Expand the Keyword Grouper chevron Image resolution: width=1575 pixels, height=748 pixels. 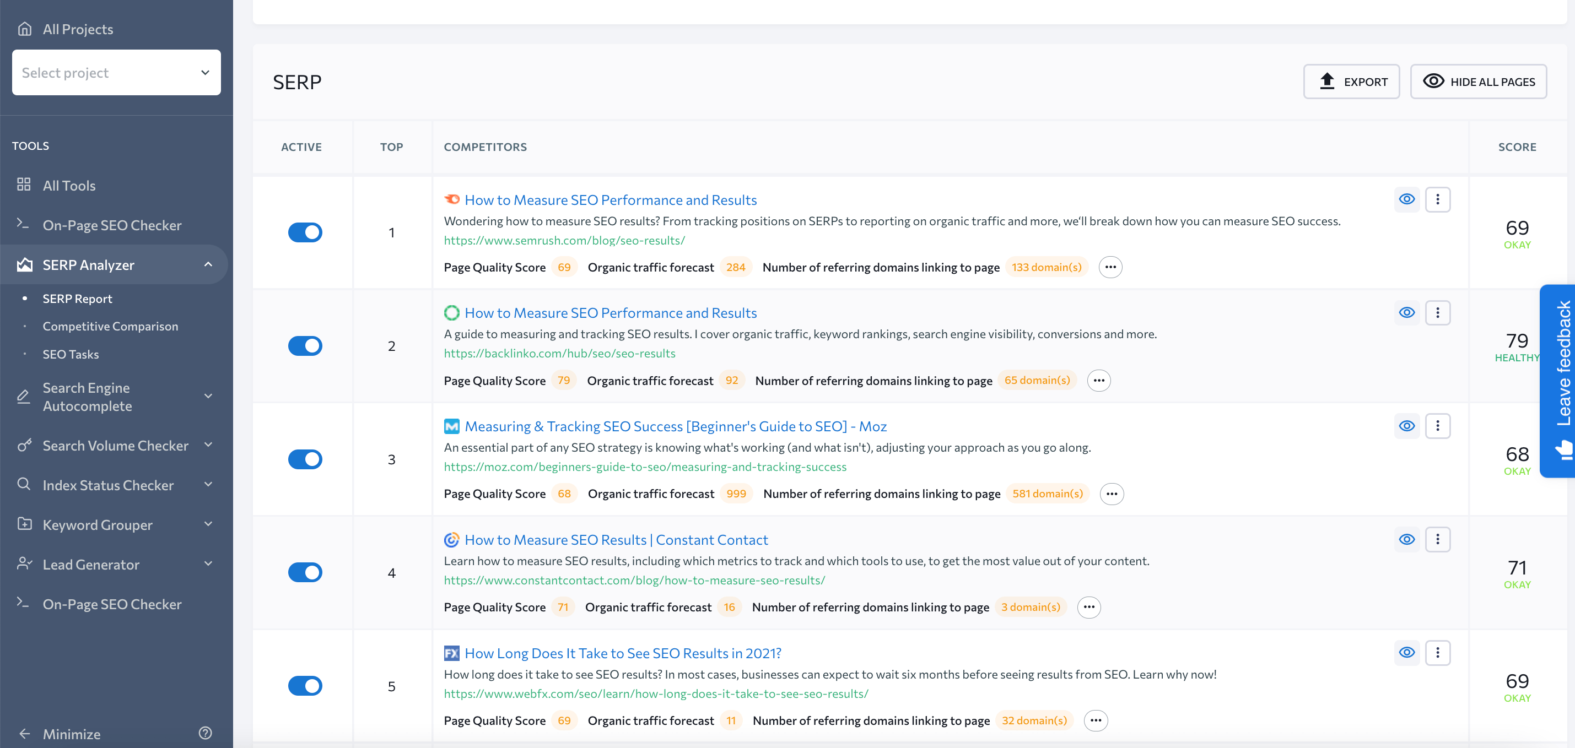[x=208, y=524]
